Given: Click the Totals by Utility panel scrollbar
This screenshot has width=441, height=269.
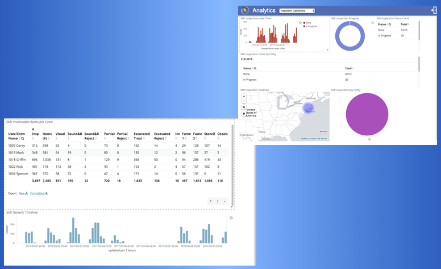Looking at the screenshot, I should [x=419, y=64].
